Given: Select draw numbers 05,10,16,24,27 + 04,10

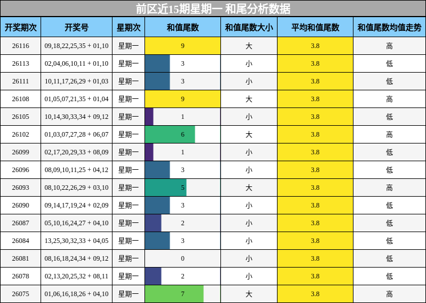Looking at the screenshot, I should [x=77, y=223].
